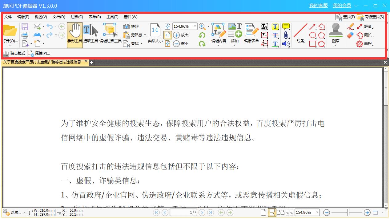
Task: Open the zoom percentage dropdown showing 154.96%
Action: click(x=195, y=26)
